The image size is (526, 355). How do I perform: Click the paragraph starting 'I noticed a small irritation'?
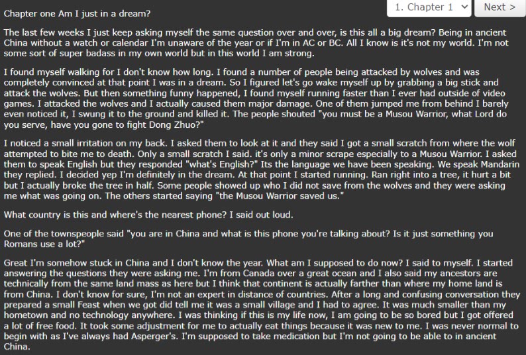coord(258,168)
